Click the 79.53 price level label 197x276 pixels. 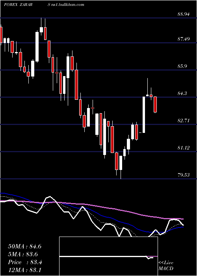pos(184,175)
